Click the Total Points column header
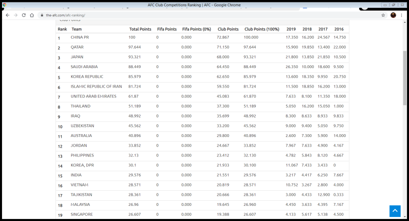This screenshot has height=221, width=409. pos(140,29)
